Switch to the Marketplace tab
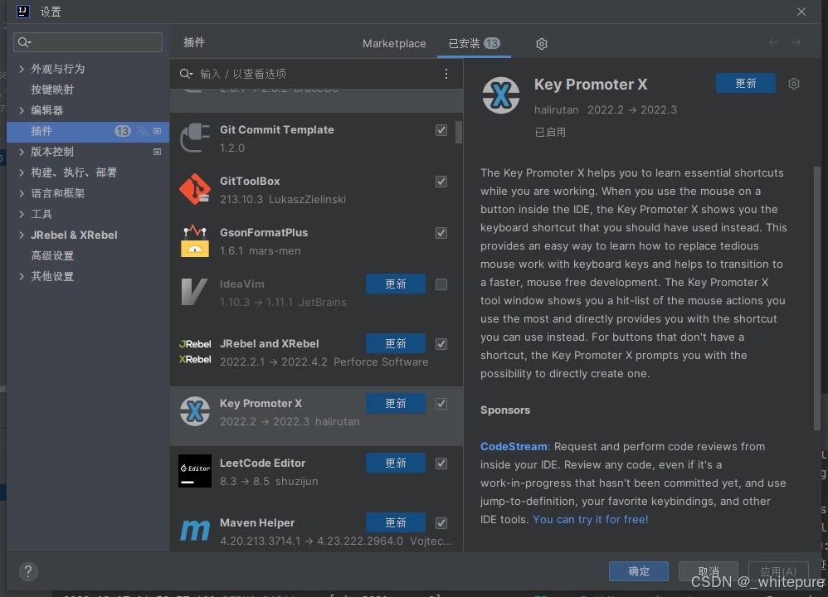Screen dimensions: 828x597 394,44
